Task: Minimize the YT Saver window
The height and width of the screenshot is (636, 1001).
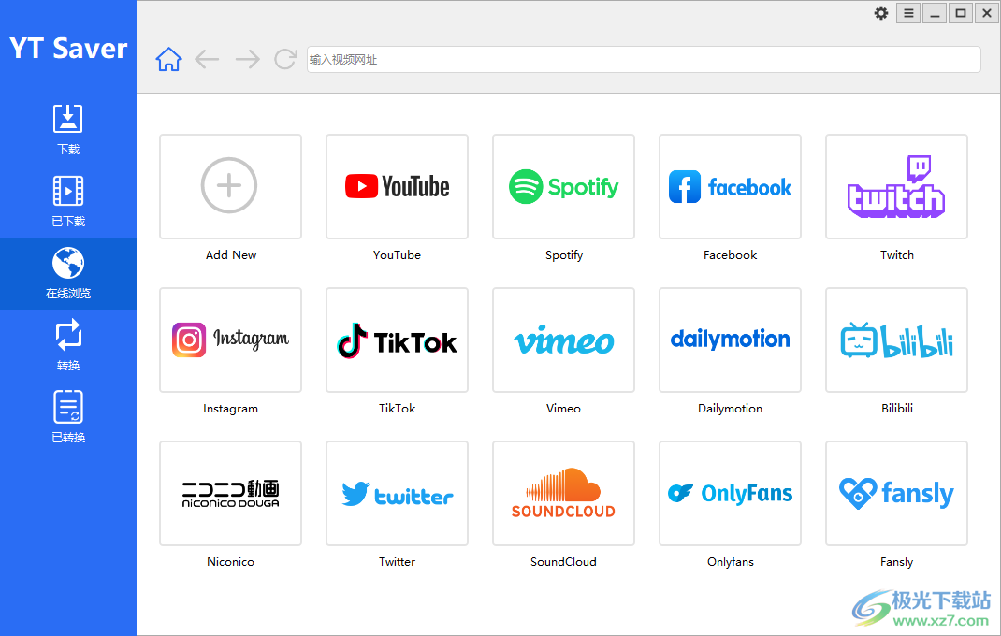Action: (x=935, y=13)
